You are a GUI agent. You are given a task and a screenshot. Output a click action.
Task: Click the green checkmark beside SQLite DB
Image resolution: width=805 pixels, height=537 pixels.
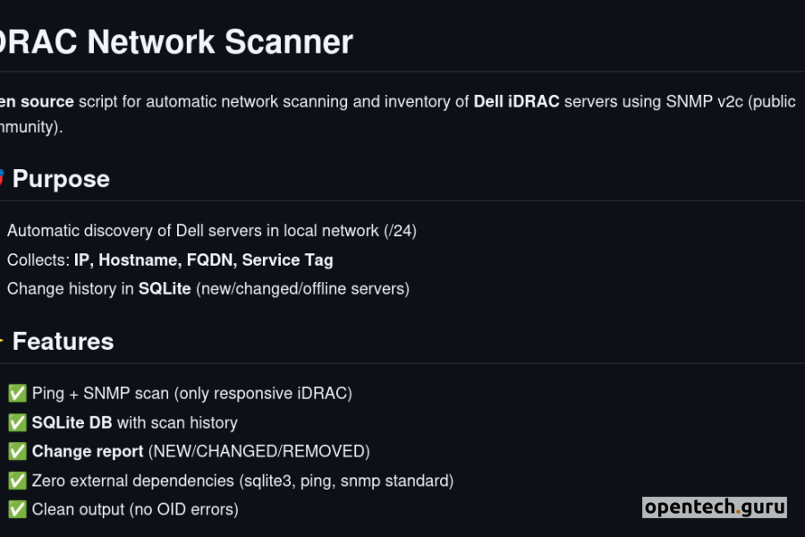[17, 422]
